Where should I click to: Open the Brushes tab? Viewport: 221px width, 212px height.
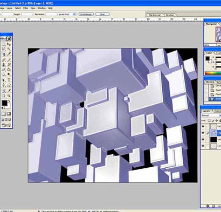click(x=170, y=15)
